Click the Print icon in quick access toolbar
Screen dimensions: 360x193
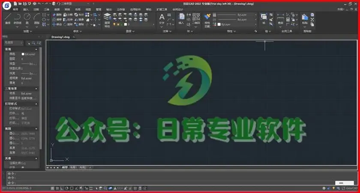[34, 4]
